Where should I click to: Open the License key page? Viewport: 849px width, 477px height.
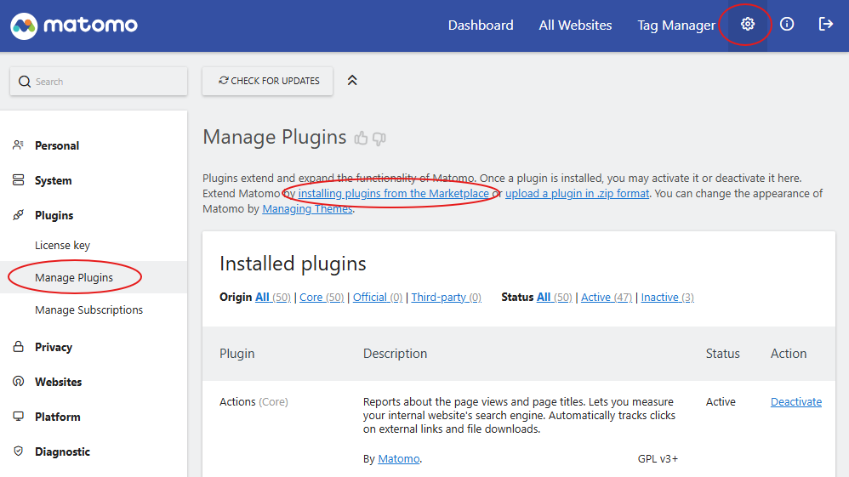click(x=62, y=245)
